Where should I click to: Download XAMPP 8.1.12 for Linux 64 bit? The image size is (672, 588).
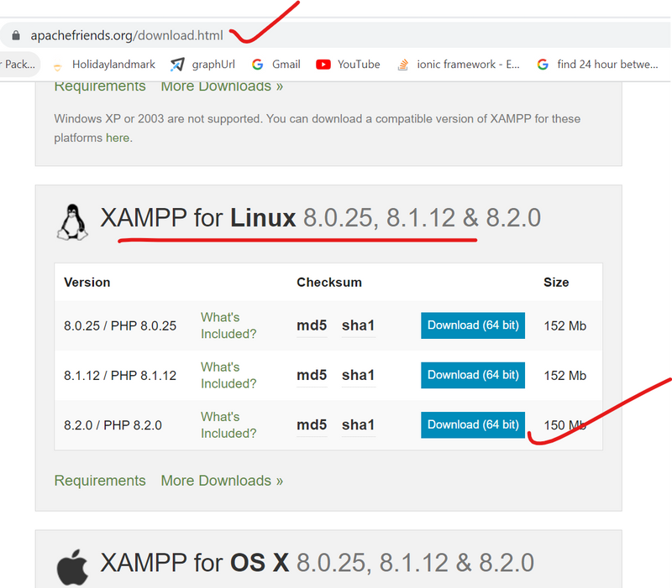pos(473,375)
